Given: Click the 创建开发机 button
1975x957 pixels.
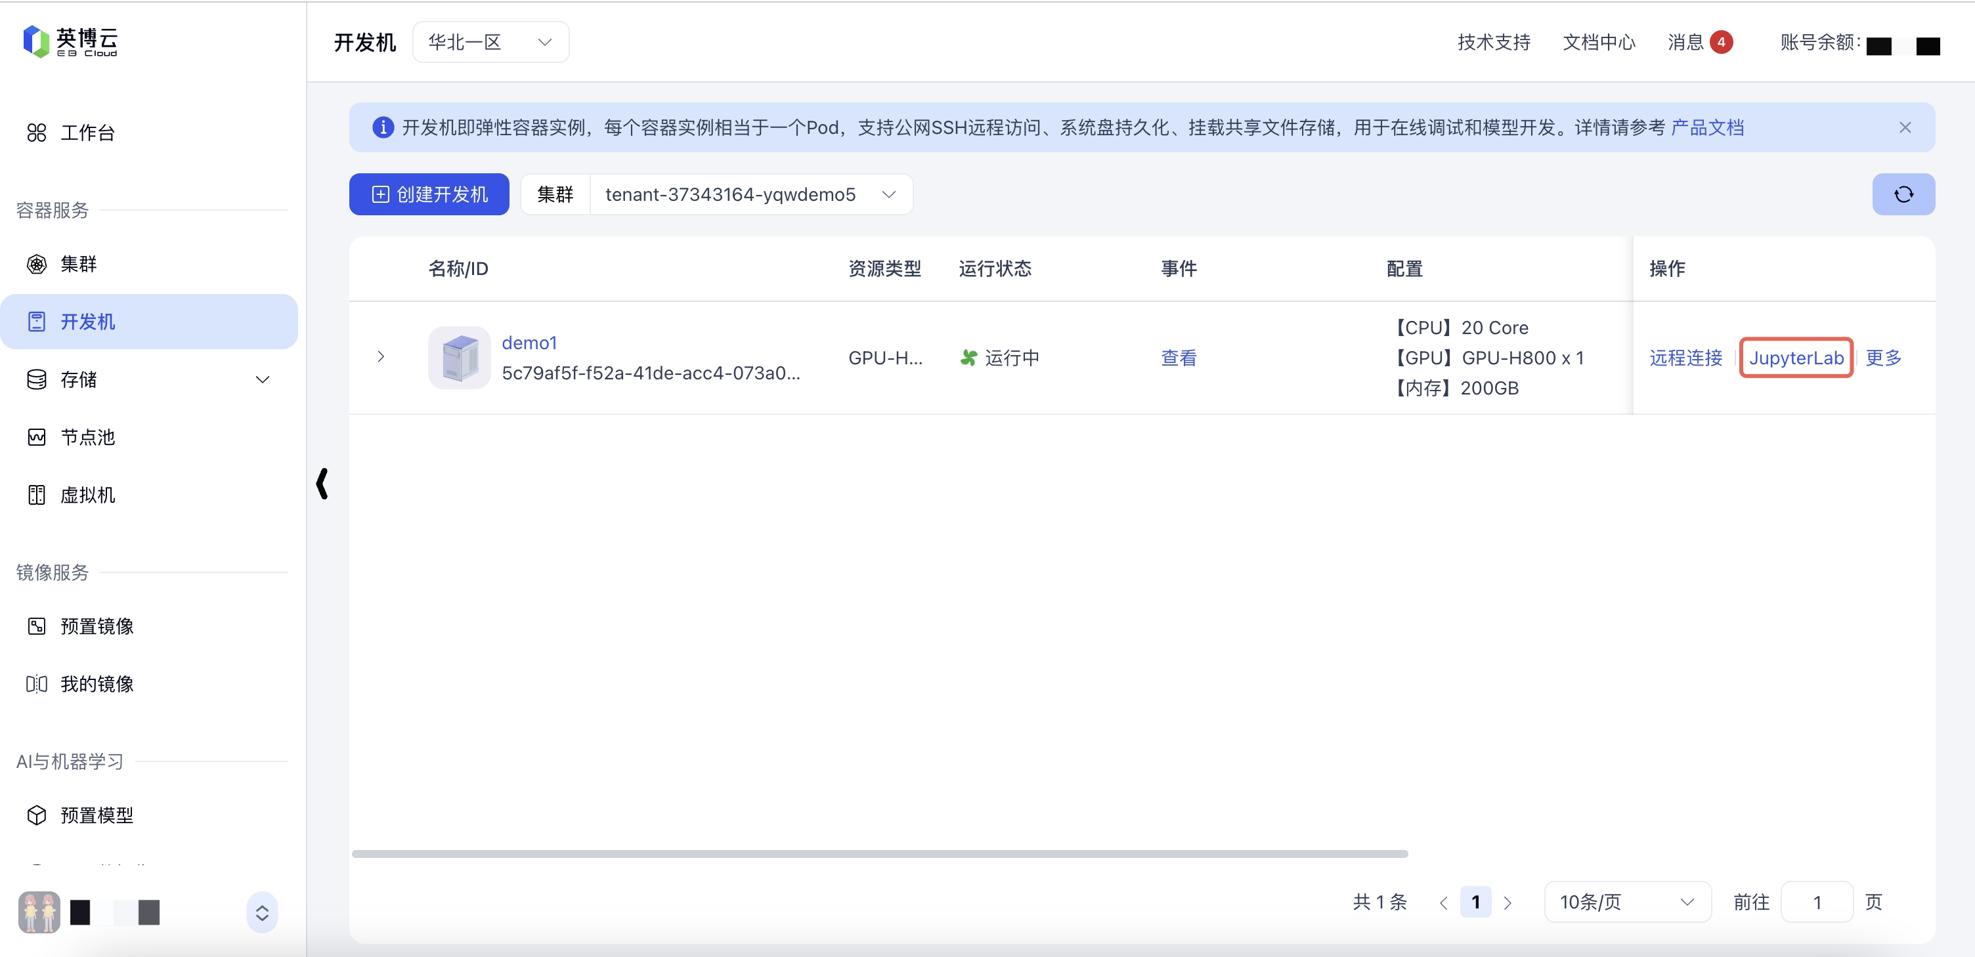Looking at the screenshot, I should 429,195.
